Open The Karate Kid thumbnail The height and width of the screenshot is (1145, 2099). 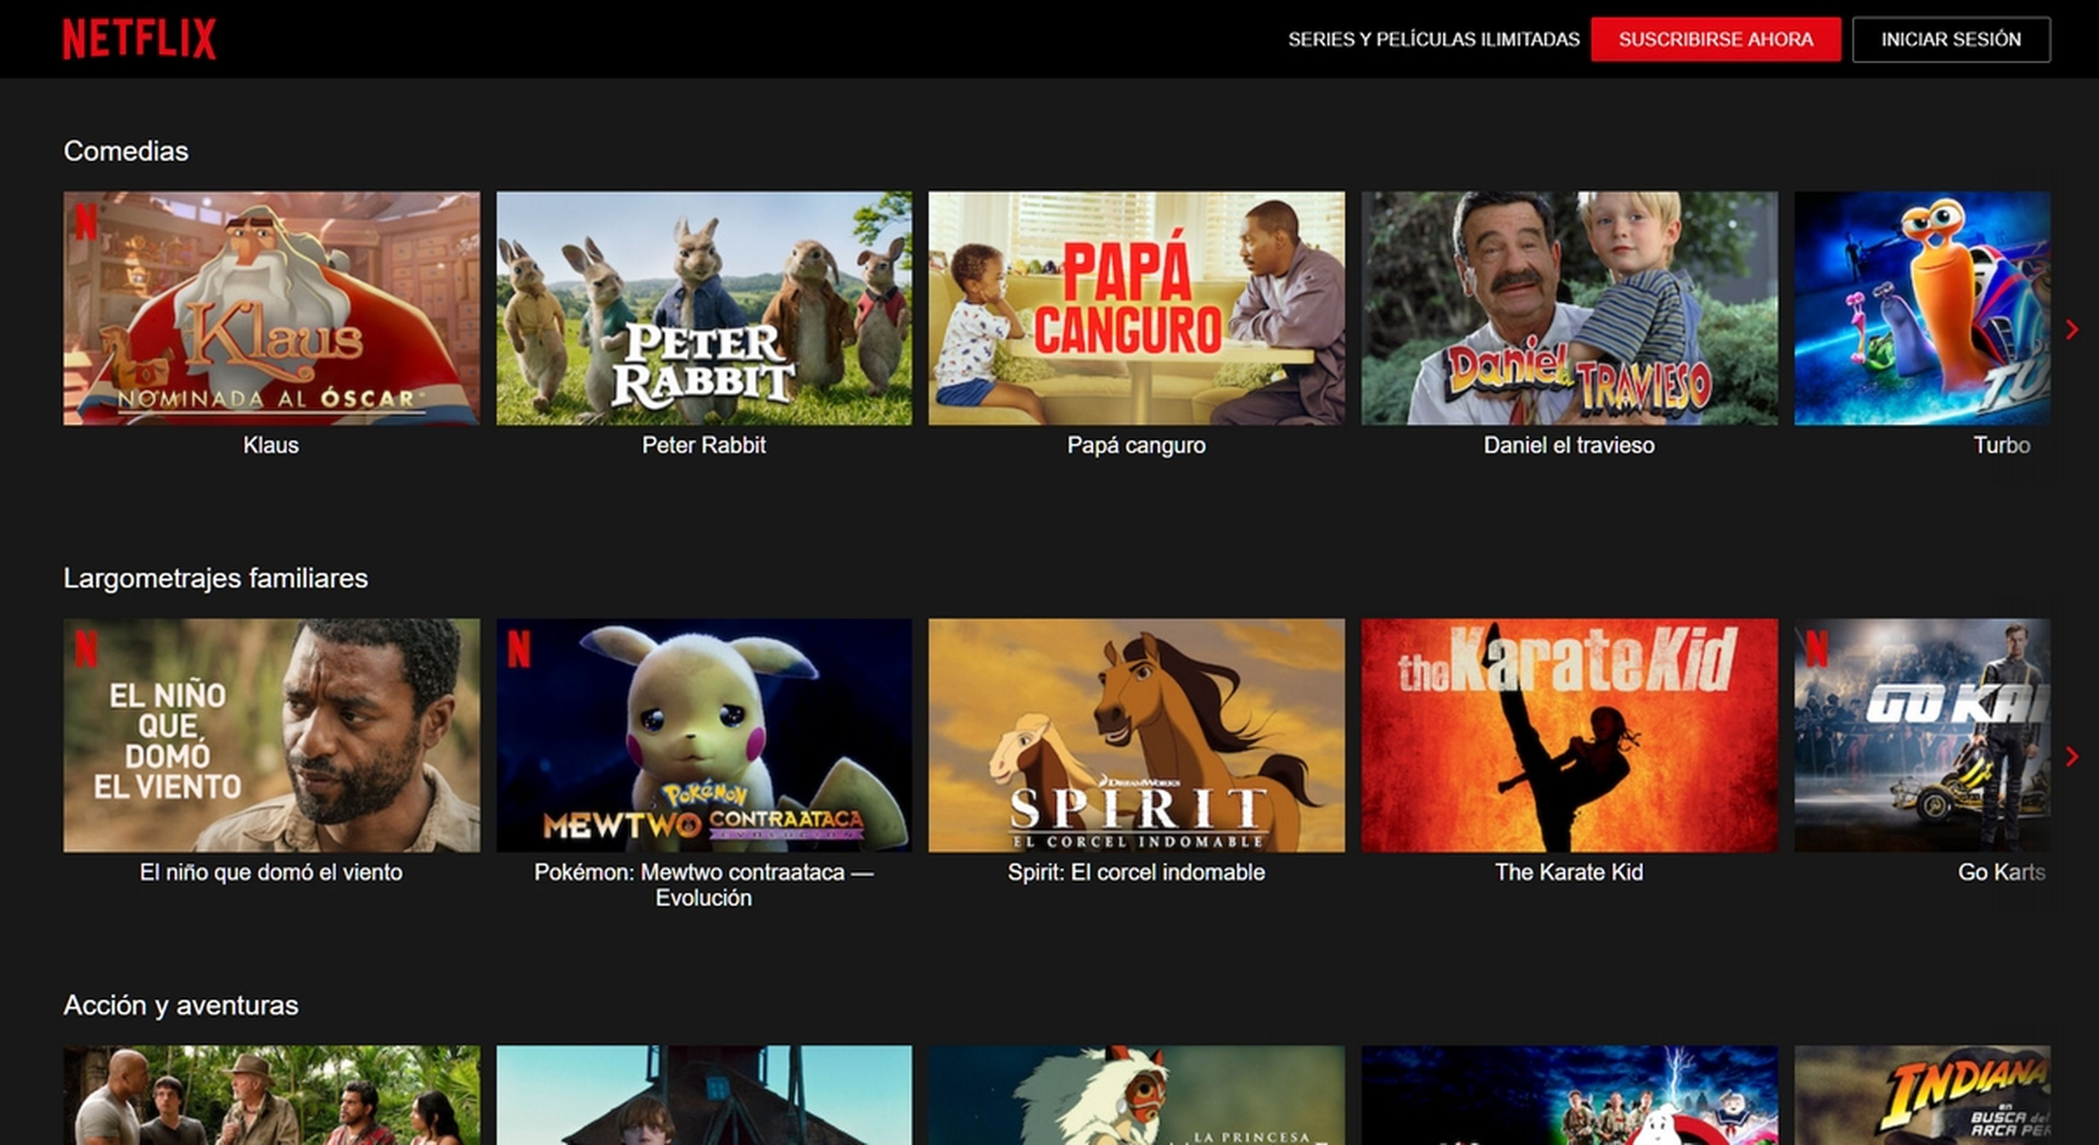1569,735
